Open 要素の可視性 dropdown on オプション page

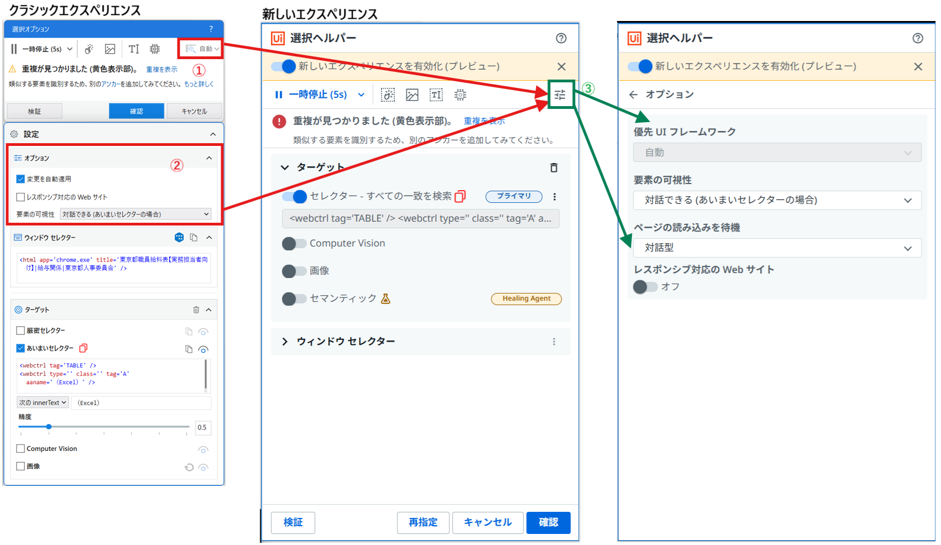point(777,200)
